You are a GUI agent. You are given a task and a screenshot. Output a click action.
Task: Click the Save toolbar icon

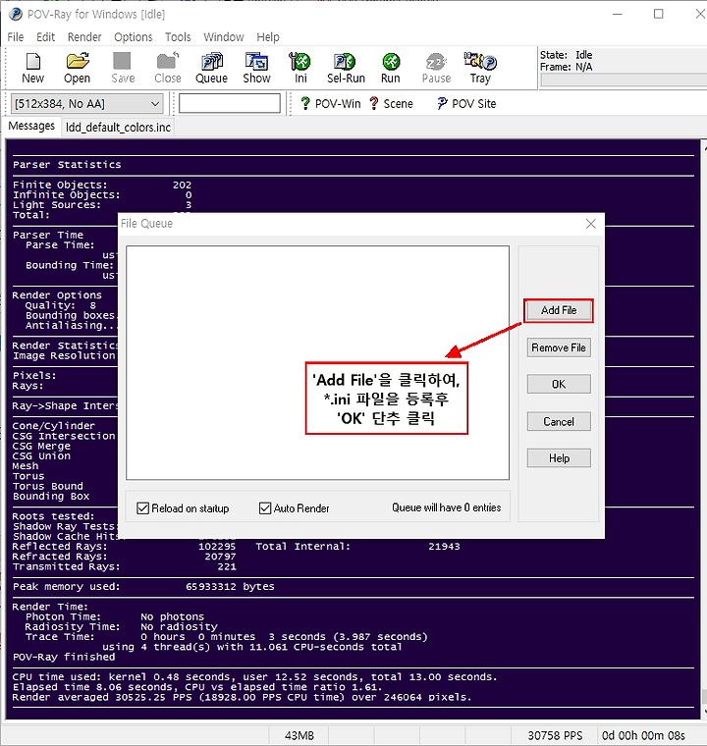(123, 68)
